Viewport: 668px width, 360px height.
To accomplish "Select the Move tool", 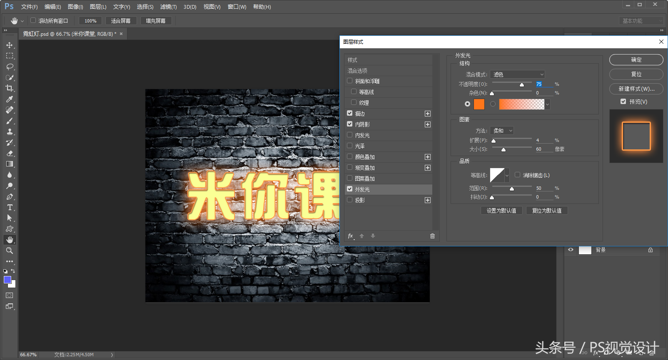I will [10, 45].
